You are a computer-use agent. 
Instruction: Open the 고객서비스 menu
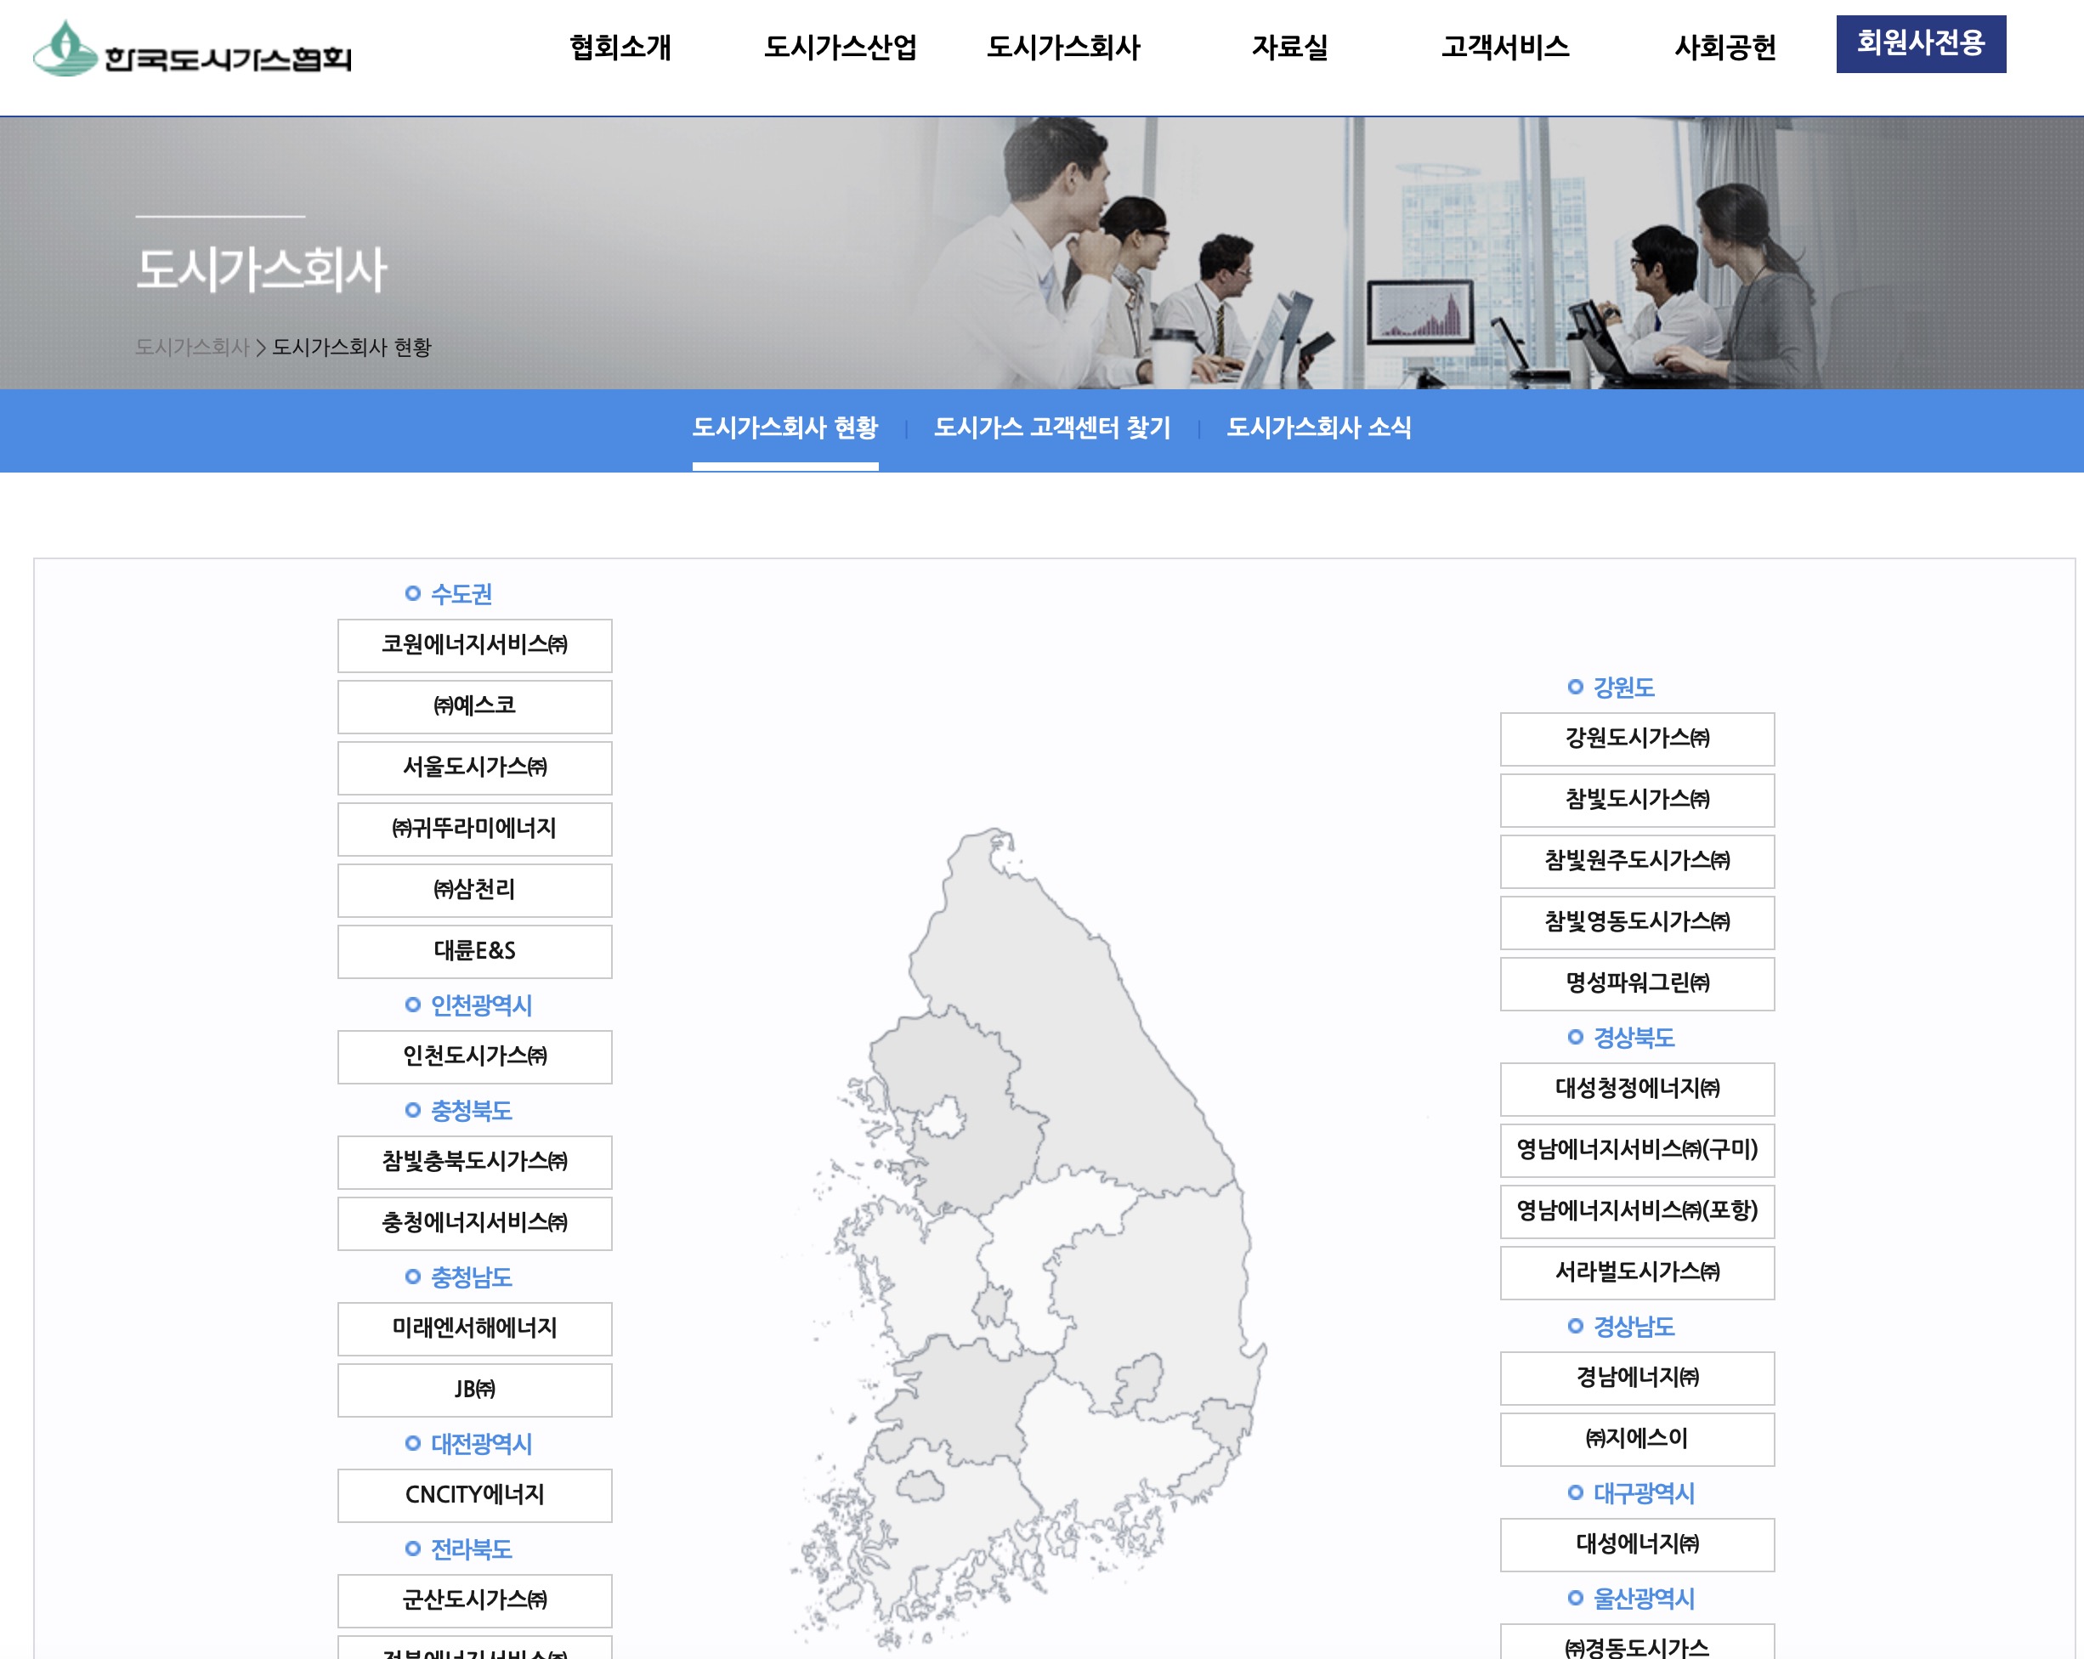(x=1505, y=47)
